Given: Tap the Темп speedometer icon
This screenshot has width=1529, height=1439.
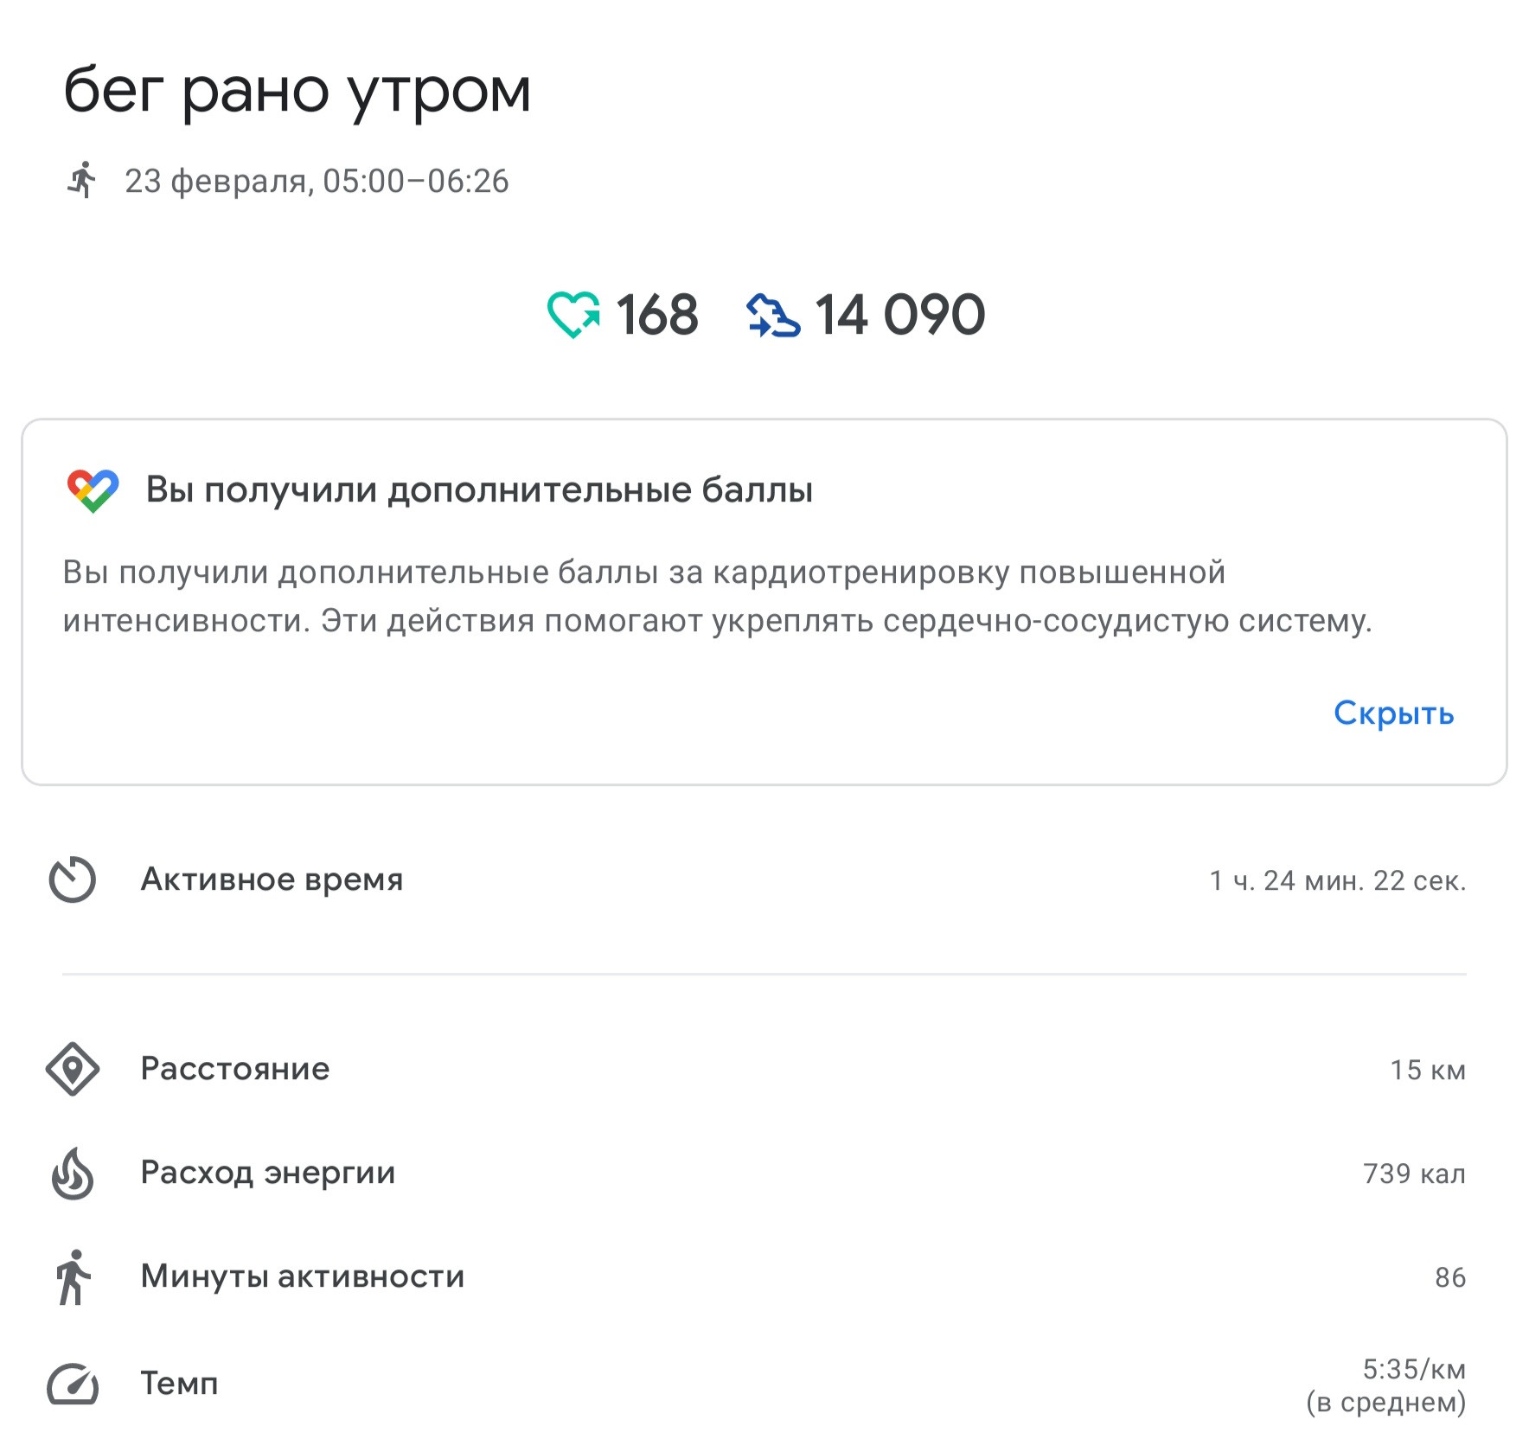Looking at the screenshot, I should (73, 1384).
